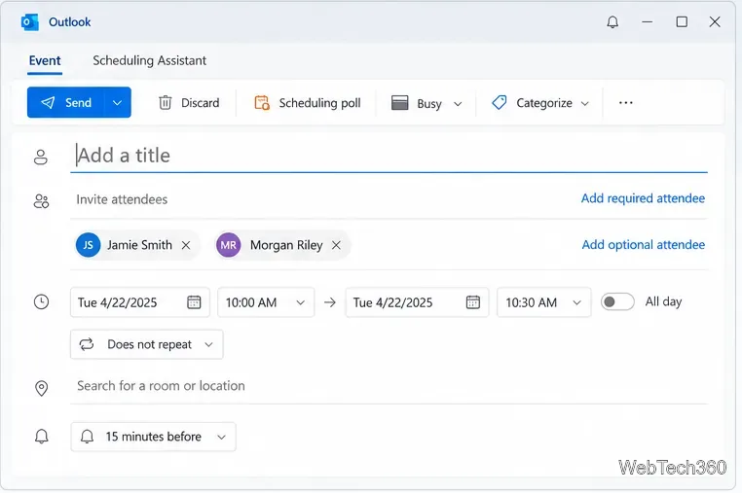Open the Does not repeat dropdown
Screen dimensions: 742x493
tap(147, 344)
